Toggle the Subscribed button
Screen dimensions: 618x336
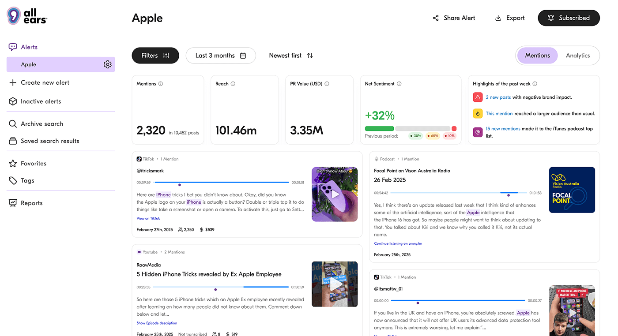(x=569, y=18)
